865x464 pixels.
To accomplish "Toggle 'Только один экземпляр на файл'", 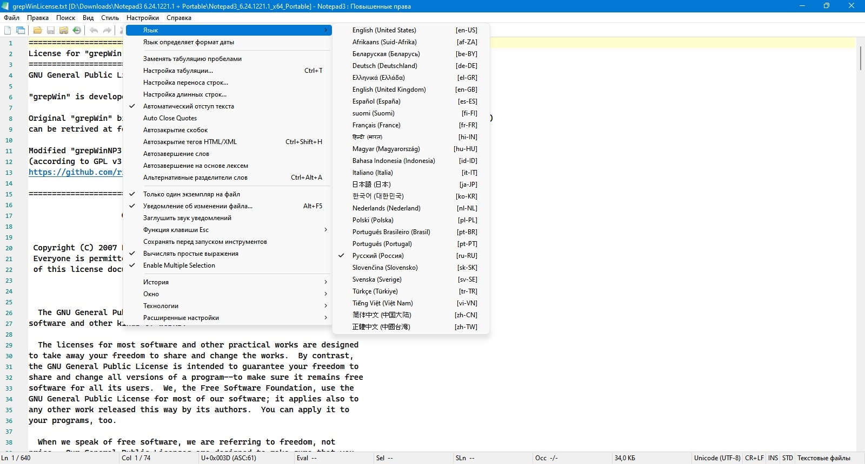I will [228, 194].
